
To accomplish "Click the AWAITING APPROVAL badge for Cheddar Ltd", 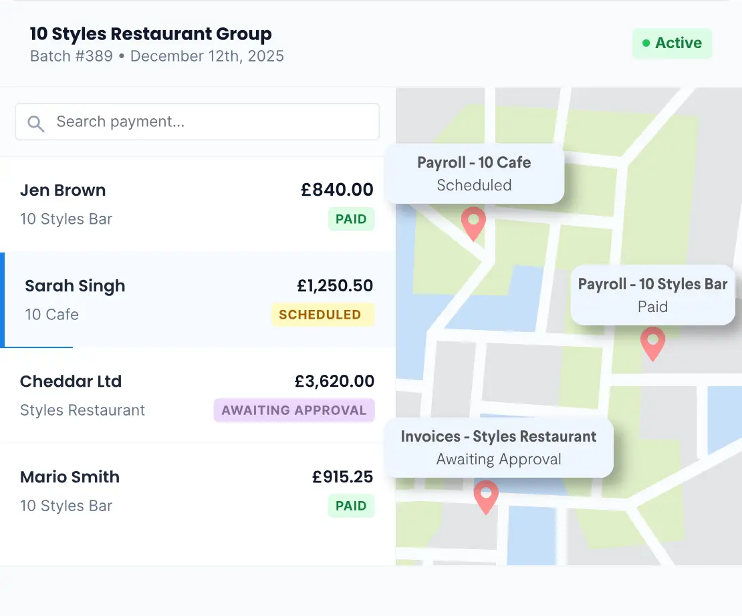I will (x=293, y=410).
